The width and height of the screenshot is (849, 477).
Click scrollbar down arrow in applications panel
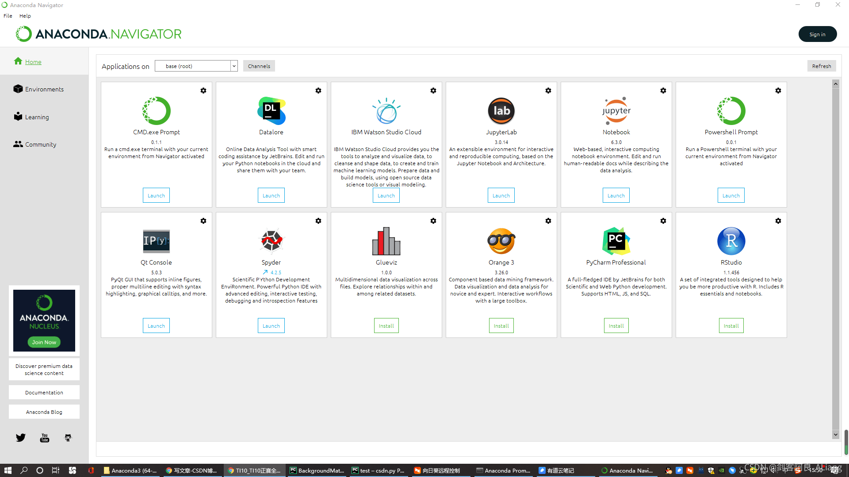tap(836, 434)
